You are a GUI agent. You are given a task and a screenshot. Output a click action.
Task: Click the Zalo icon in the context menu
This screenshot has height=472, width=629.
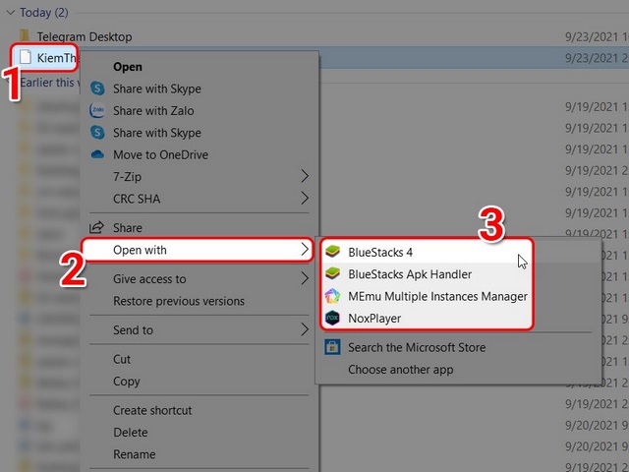point(97,111)
